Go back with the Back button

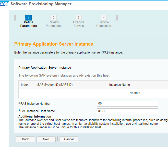25,139
